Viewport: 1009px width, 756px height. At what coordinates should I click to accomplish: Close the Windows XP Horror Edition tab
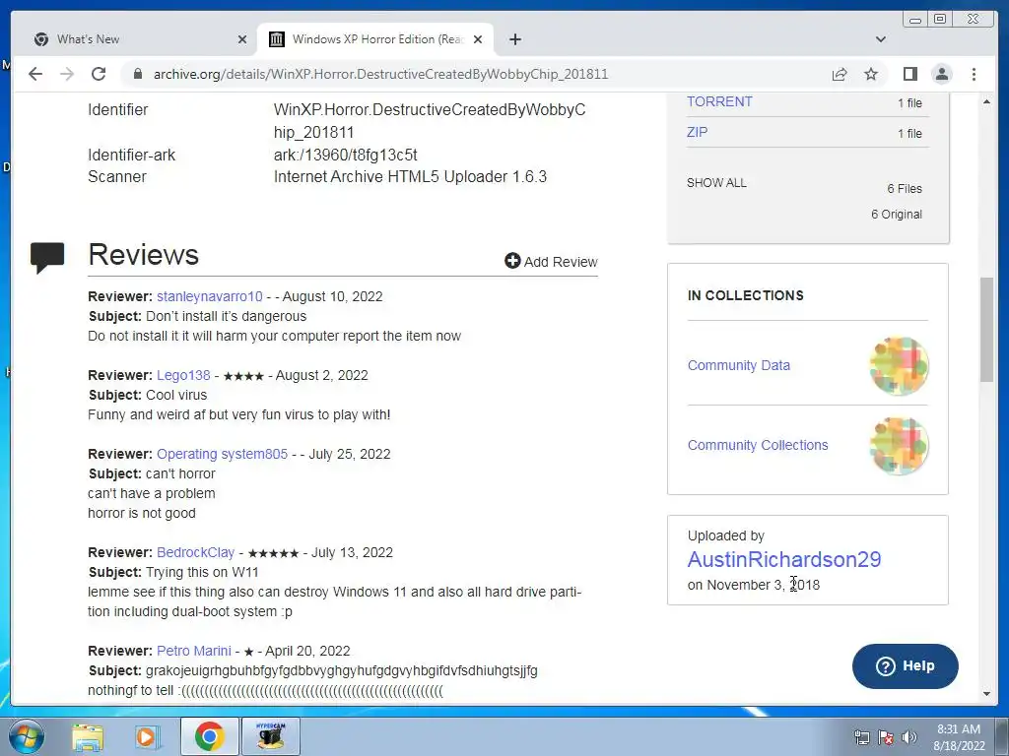pos(478,39)
